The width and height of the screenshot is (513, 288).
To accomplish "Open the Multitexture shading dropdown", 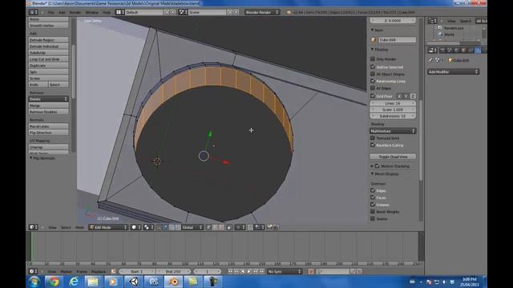I will 393,130.
